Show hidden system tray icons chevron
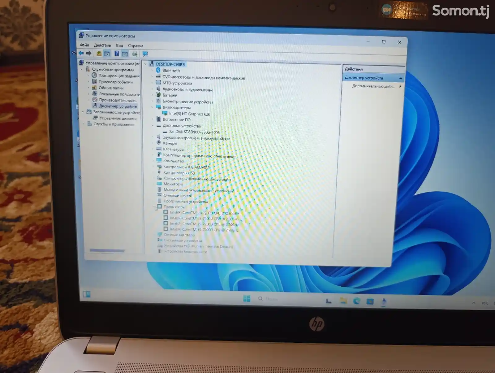The width and height of the screenshot is (495, 373). coord(474,303)
